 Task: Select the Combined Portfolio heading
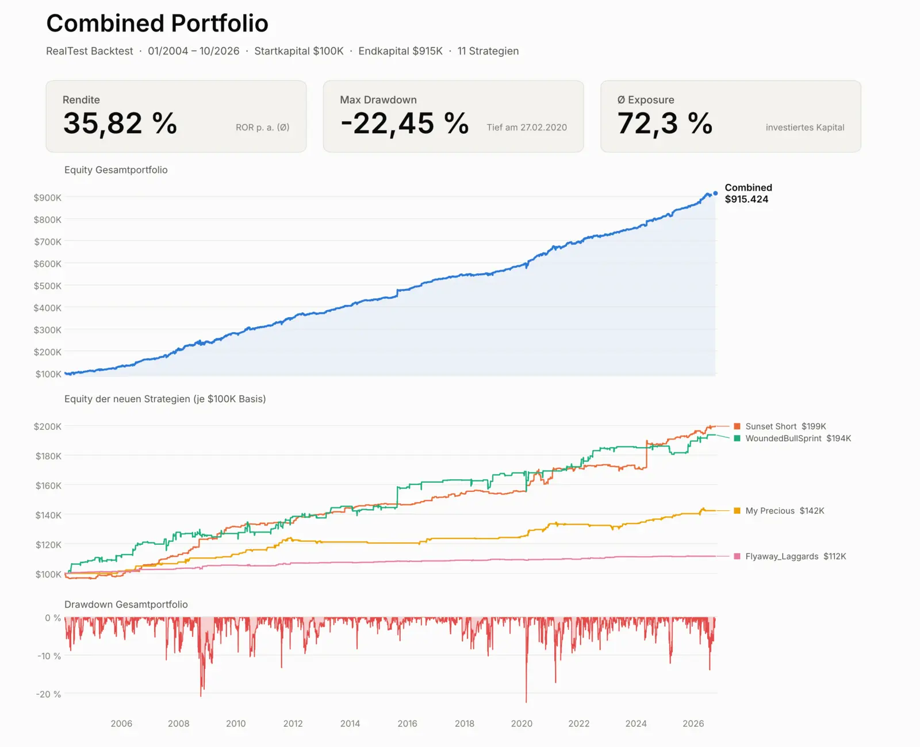[157, 24]
